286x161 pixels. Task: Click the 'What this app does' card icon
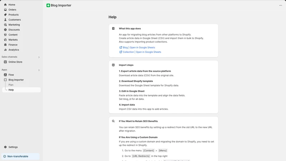pos(113,29)
